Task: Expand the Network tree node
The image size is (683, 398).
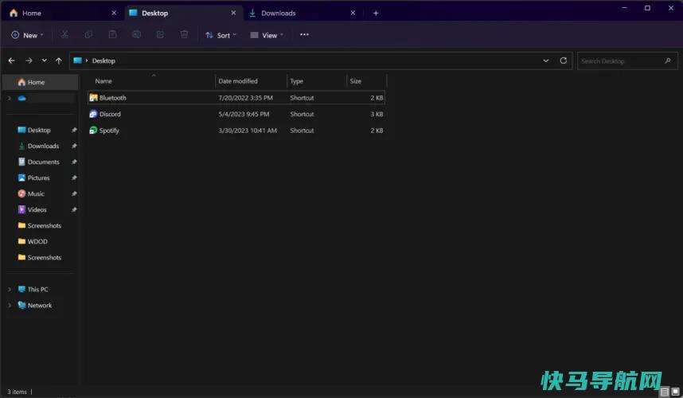Action: 10,305
